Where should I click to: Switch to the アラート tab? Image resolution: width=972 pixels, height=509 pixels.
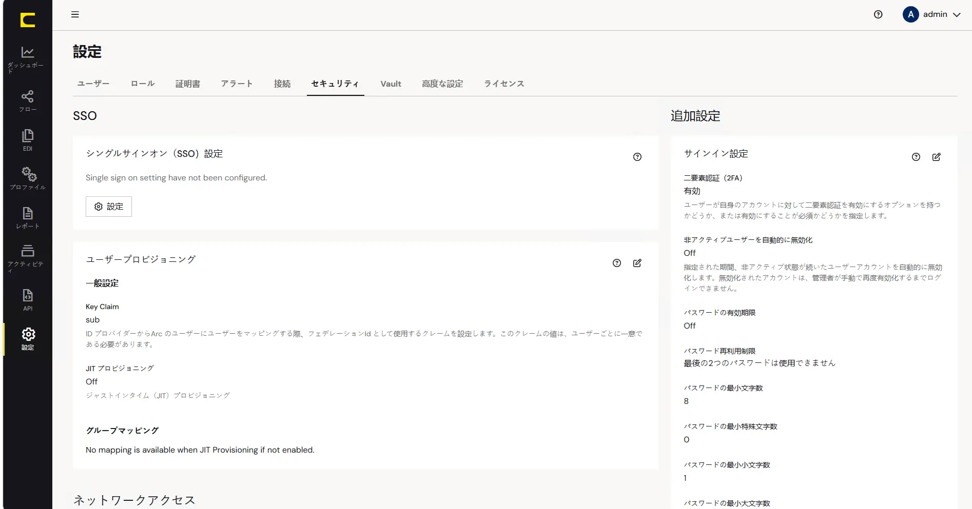(237, 84)
